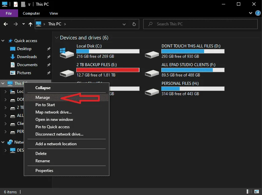Open the Computer ribbon tab
The image size is (262, 195).
coord(31,13)
